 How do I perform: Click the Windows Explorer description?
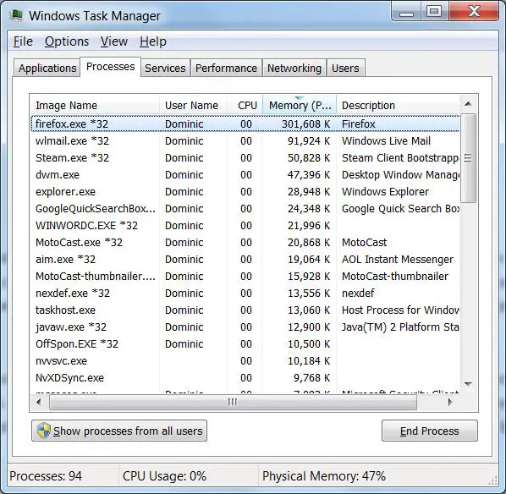(x=385, y=192)
